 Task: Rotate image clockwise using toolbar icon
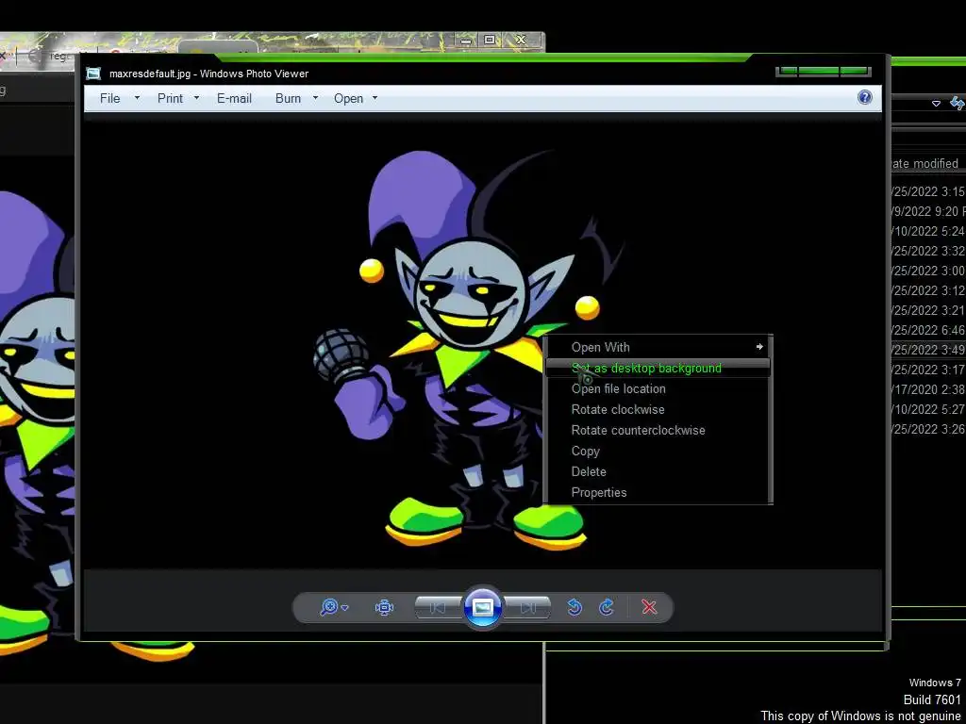[x=607, y=608]
